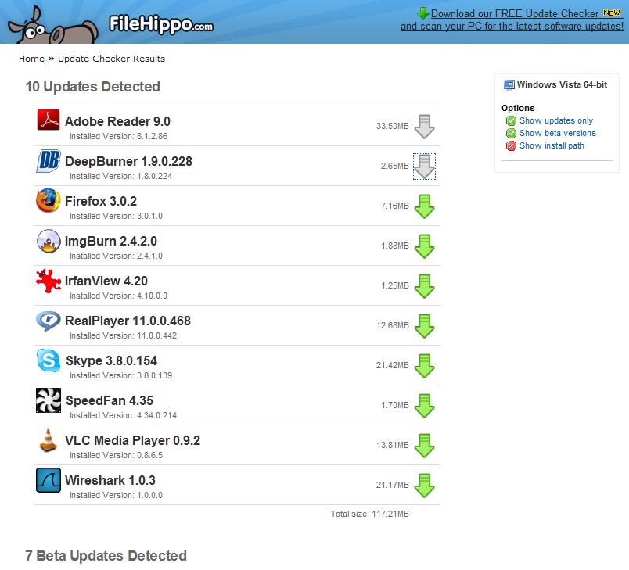
Task: Open the DeepBurner 1.9.0.228 title
Action: click(128, 161)
